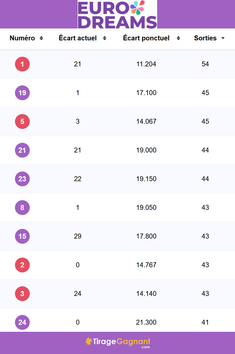This screenshot has width=235, height=354.
Task: Select the red ball numbered 5
Action: [22, 121]
